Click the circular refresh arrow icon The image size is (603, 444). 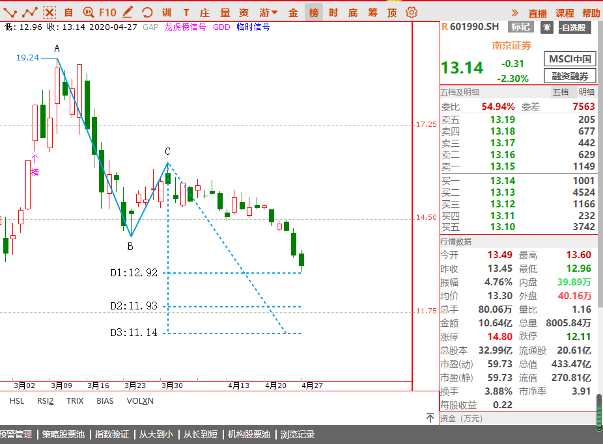coord(147,12)
